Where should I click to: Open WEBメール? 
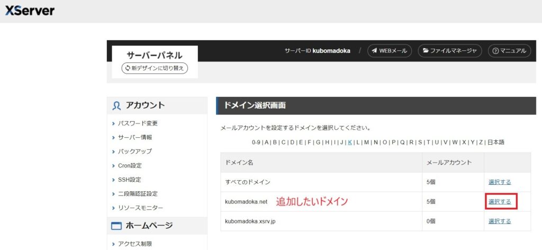pyautogui.click(x=390, y=51)
